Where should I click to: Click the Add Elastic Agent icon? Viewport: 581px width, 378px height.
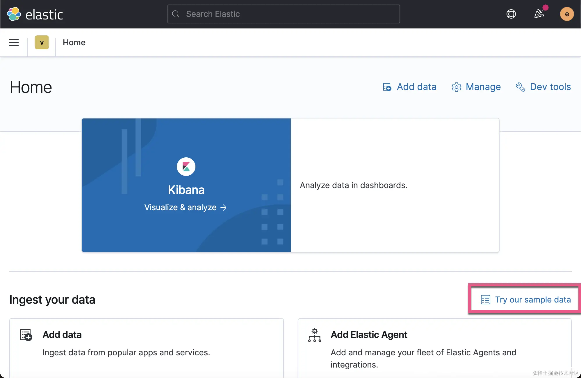pos(314,335)
